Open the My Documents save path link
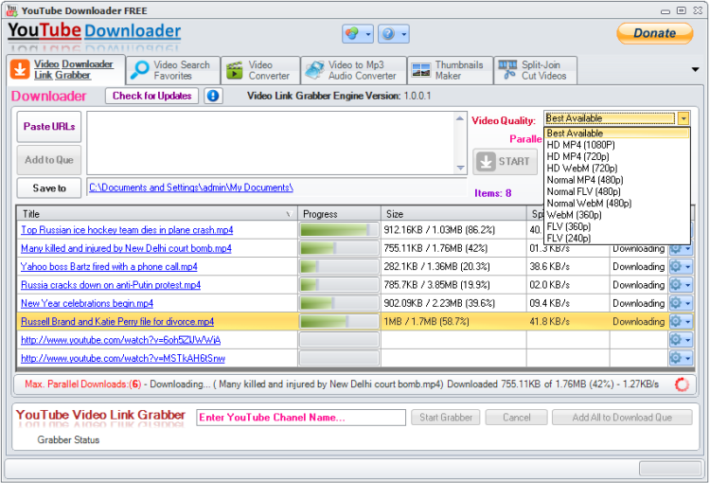The width and height of the screenshot is (710, 500). pos(191,187)
